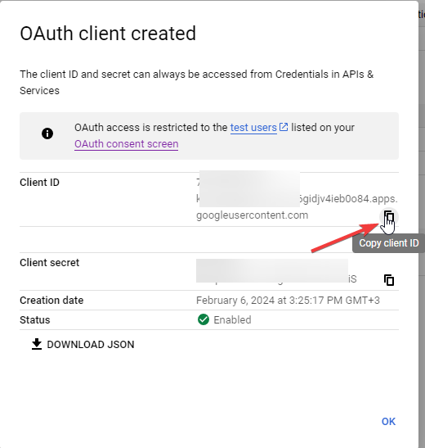425x448 pixels.
Task: Click the green Enabled checkmark icon
Action: pos(204,319)
